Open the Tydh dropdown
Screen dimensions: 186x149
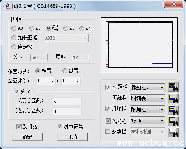pyautogui.click(x=147, y=121)
